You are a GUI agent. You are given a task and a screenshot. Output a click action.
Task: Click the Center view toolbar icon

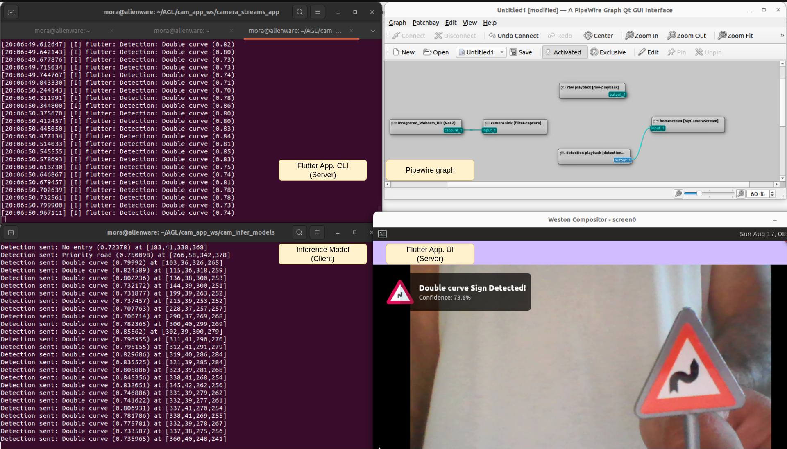tap(588, 36)
